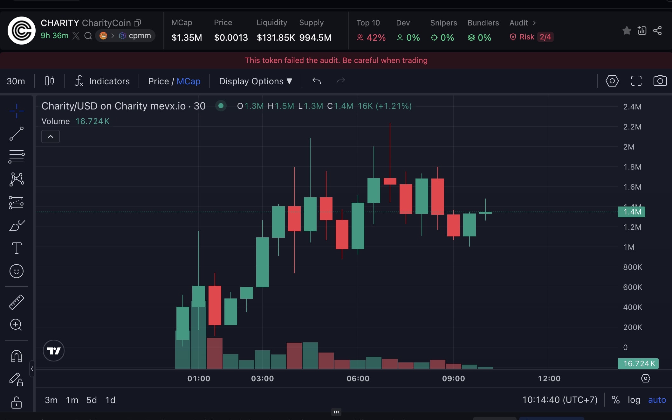Collapse the left drawing toolbar
The height and width of the screenshot is (420, 672).
click(x=32, y=369)
